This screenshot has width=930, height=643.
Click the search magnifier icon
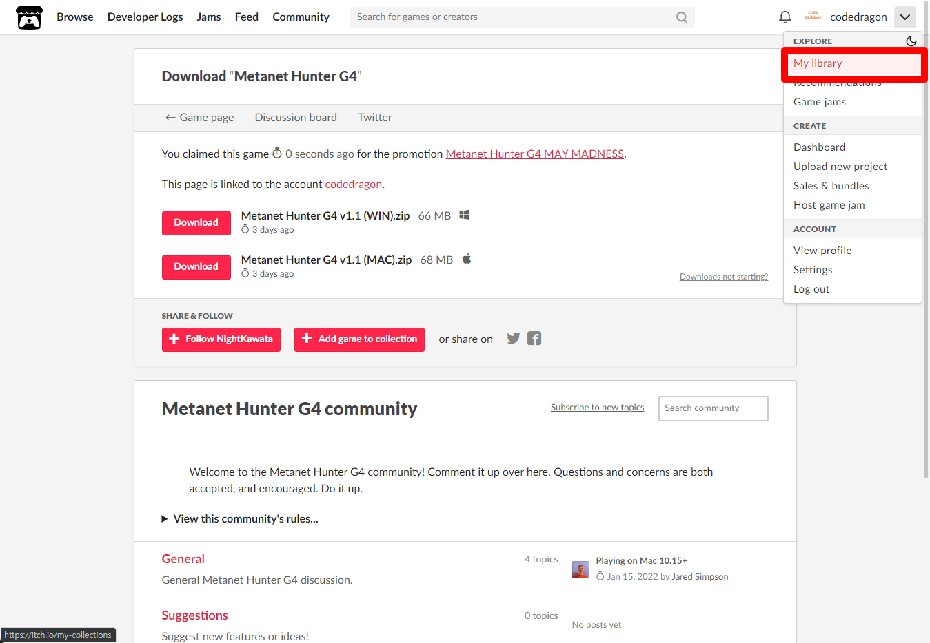click(x=681, y=17)
